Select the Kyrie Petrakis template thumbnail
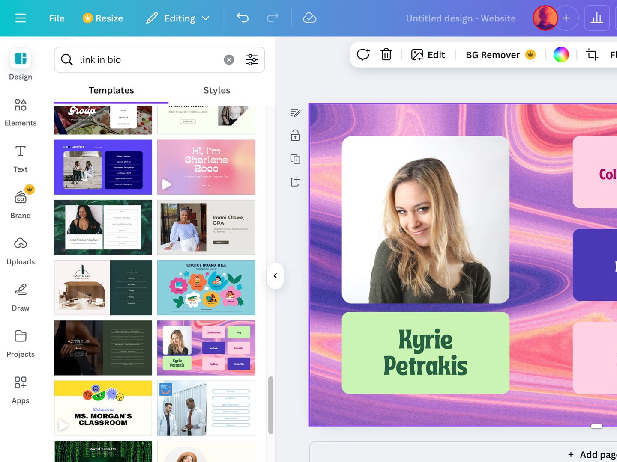 pos(206,348)
